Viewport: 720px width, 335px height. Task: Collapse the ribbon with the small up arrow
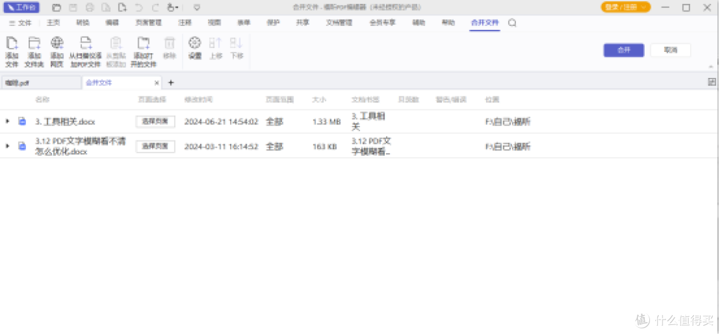click(711, 67)
